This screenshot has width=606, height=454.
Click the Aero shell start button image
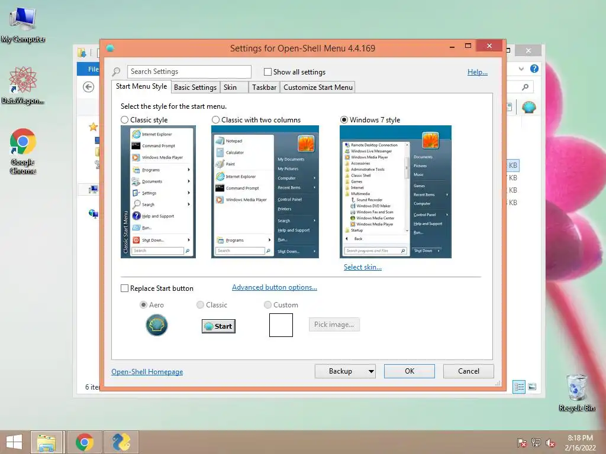(x=156, y=325)
